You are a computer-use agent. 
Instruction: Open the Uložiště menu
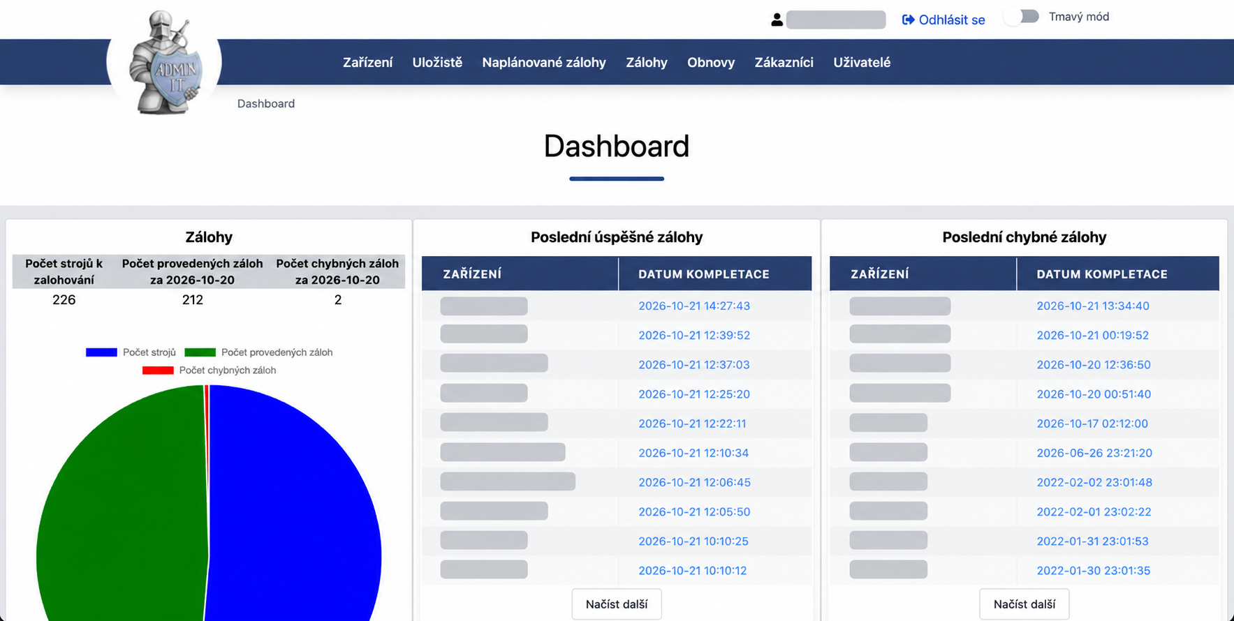pyautogui.click(x=437, y=62)
